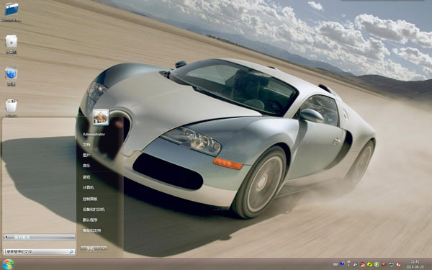The height and width of the screenshot is (270, 432).
Task: Click the Windows Start orb button
Action: (x=8, y=264)
